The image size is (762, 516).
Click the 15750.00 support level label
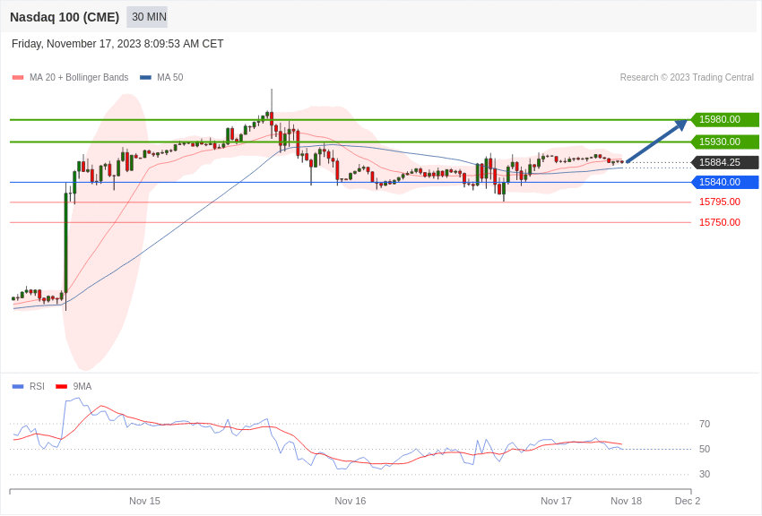point(720,222)
